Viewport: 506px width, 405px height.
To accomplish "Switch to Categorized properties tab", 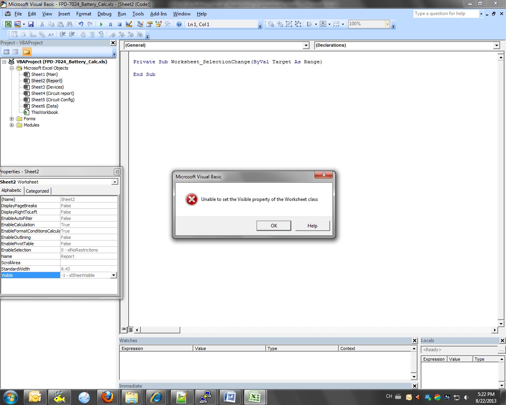I will 37,191.
